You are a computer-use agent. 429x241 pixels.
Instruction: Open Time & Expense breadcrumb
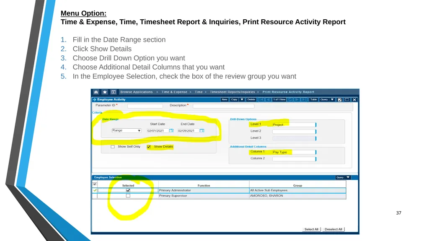pyautogui.click(x=174, y=92)
